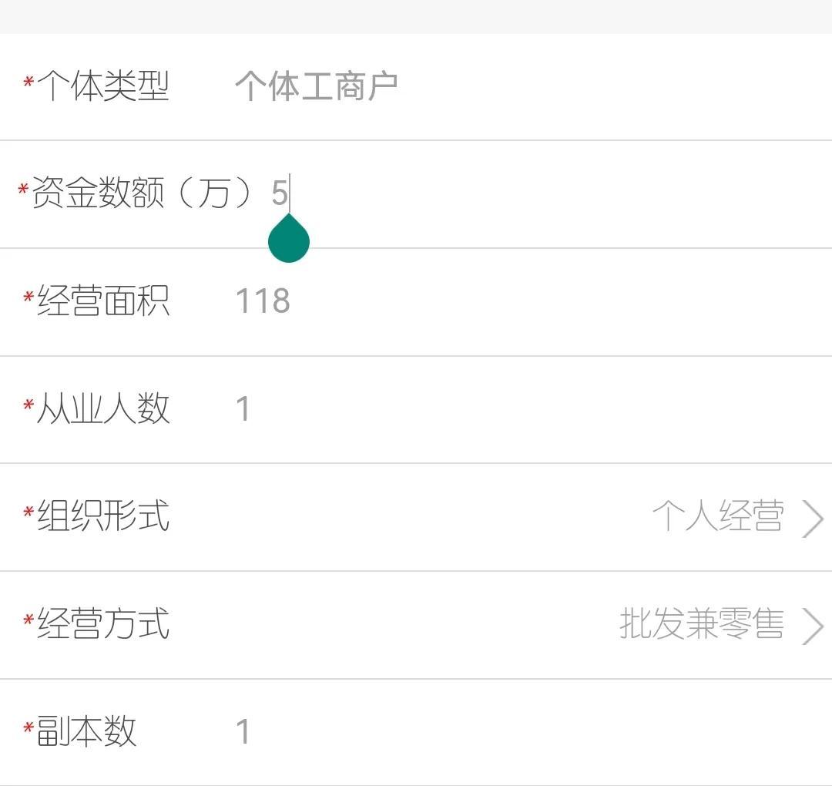Tap the 经营面积 label
The image size is (832, 786).
point(102,301)
